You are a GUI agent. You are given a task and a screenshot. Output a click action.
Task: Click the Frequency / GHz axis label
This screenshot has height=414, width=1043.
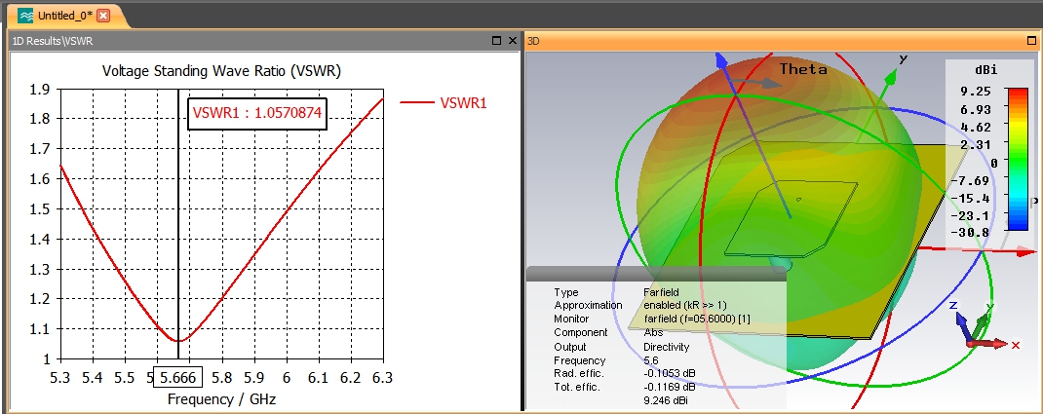pyautogui.click(x=221, y=399)
